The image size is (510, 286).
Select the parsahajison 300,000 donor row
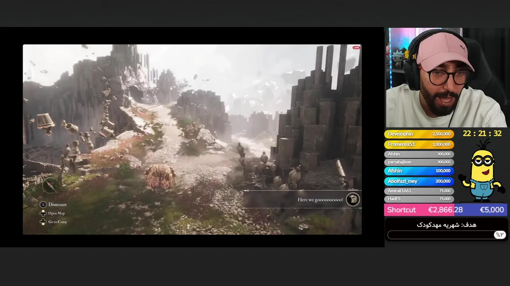point(418,162)
